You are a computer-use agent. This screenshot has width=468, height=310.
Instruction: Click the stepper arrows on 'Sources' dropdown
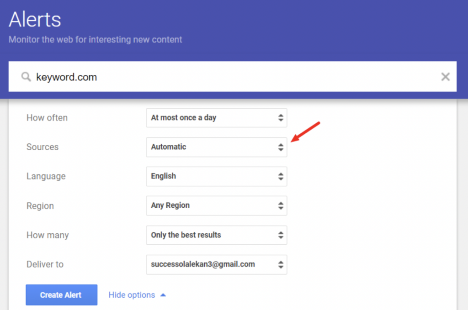pos(280,147)
